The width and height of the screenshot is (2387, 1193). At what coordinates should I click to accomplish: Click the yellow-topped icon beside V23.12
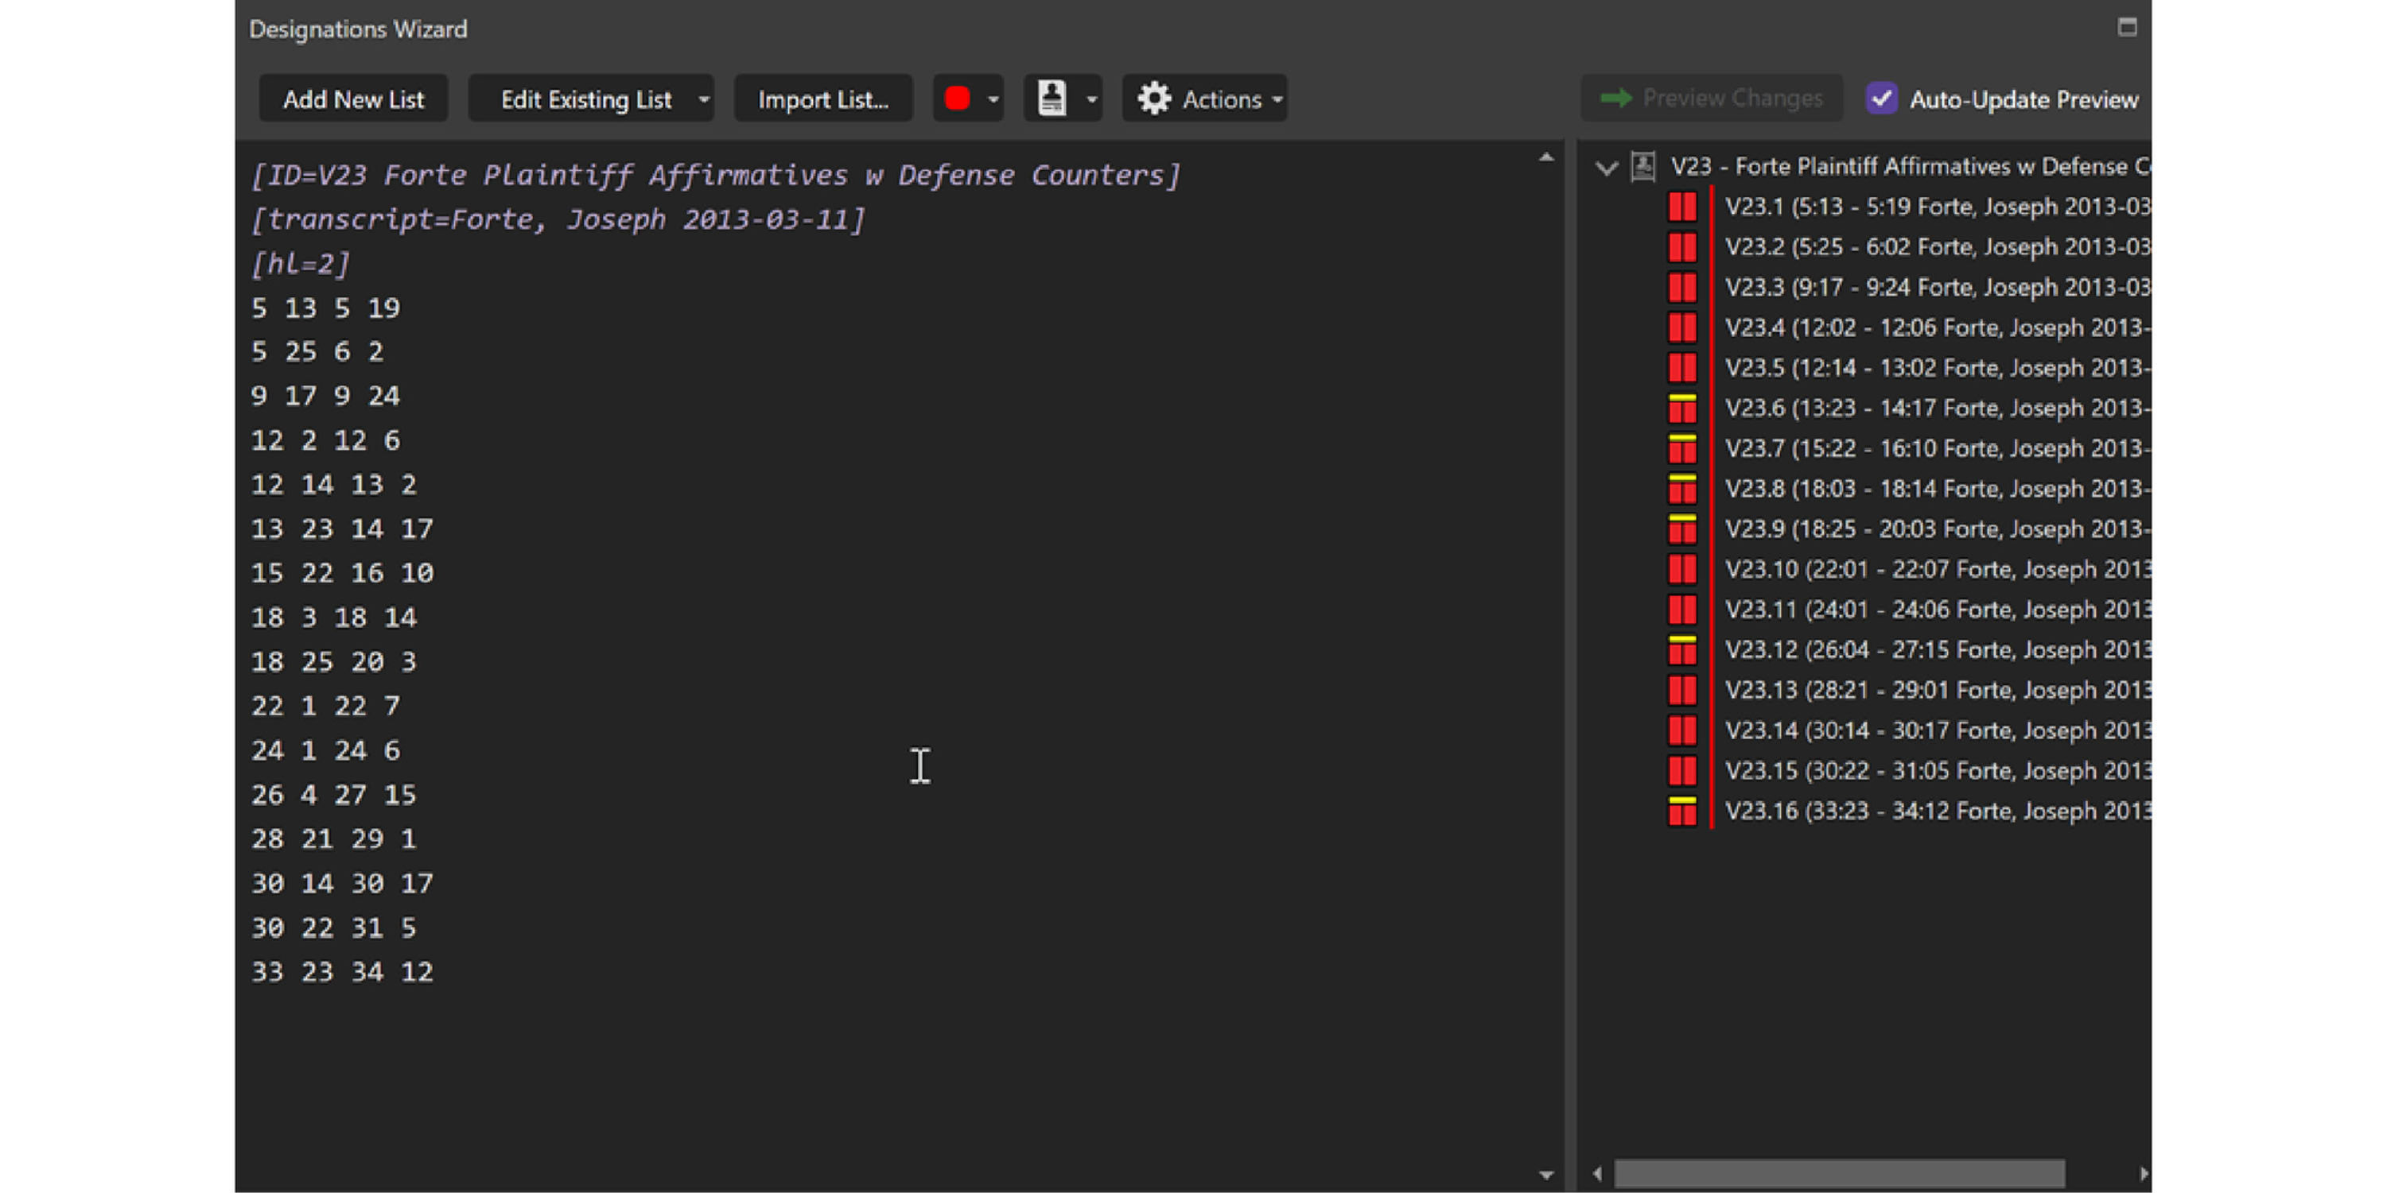click(1681, 650)
